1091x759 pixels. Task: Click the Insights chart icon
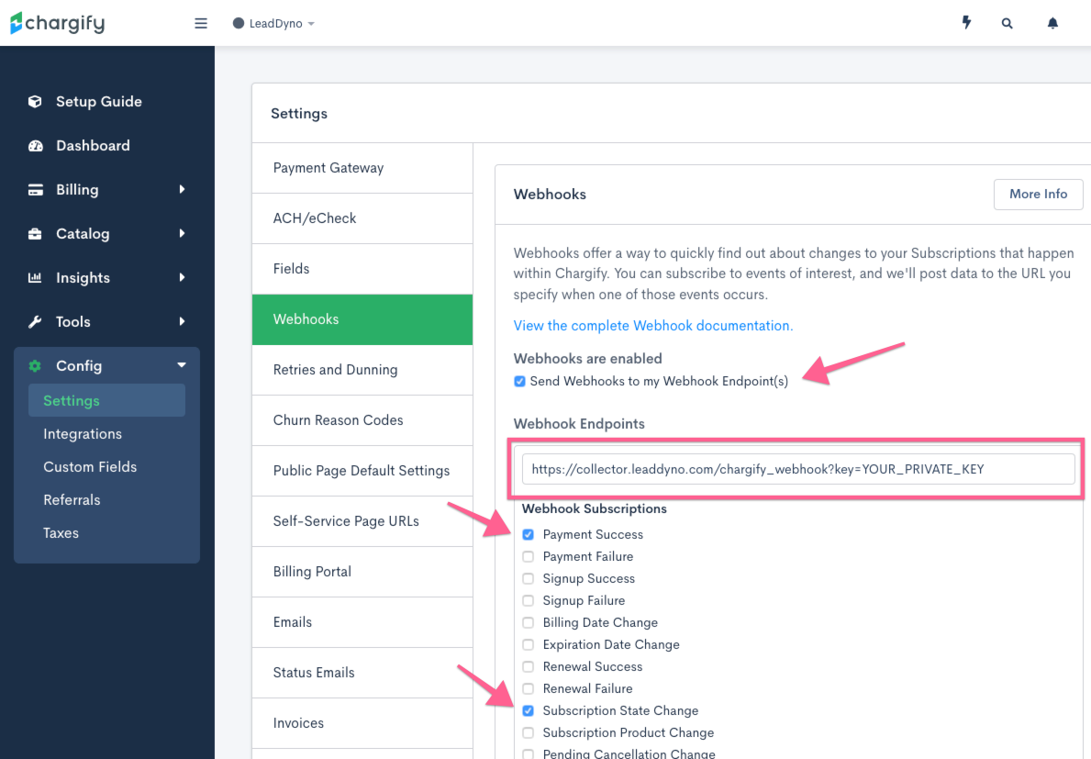(35, 277)
